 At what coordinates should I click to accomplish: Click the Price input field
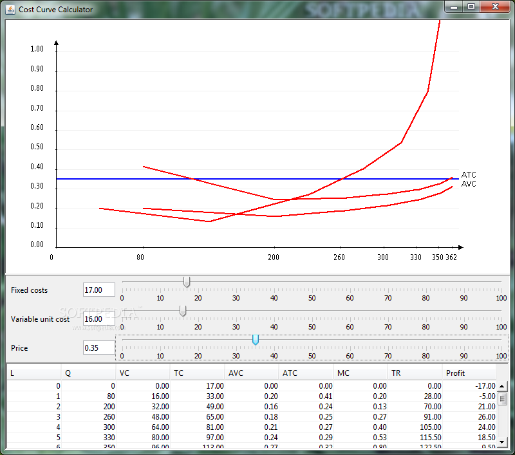[x=99, y=348]
